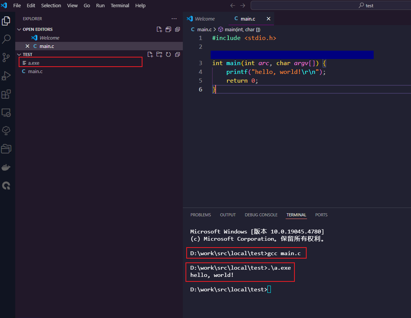Switch to the PROBLEMS panel tab
The image size is (411, 318).
click(201, 215)
